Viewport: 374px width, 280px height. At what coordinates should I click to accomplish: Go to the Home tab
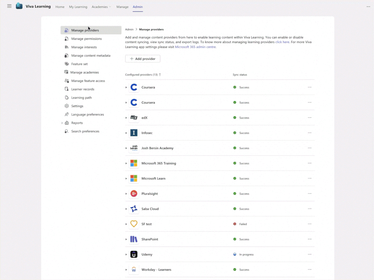[60, 7]
